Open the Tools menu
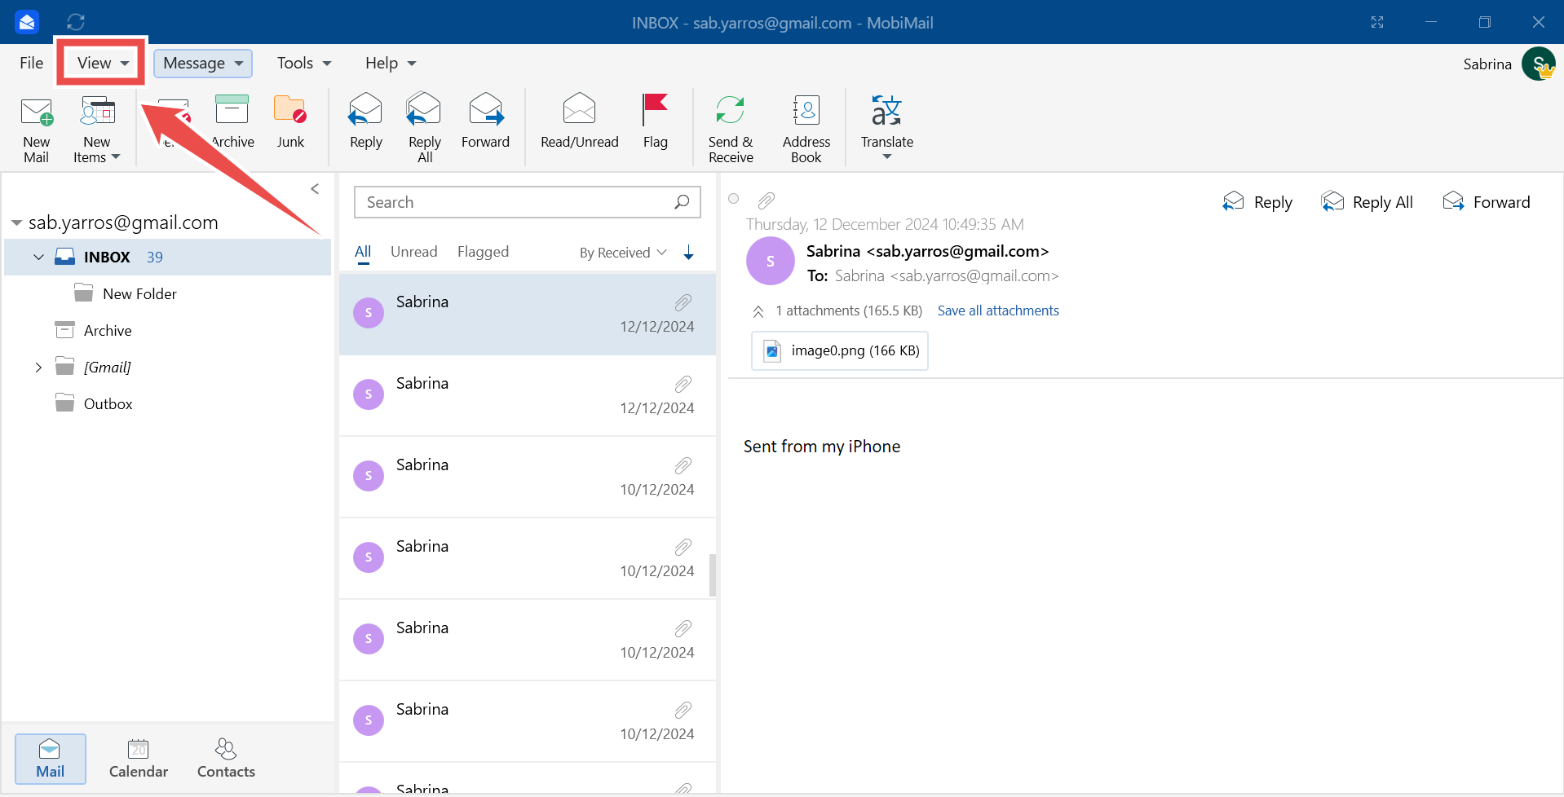 tap(304, 63)
